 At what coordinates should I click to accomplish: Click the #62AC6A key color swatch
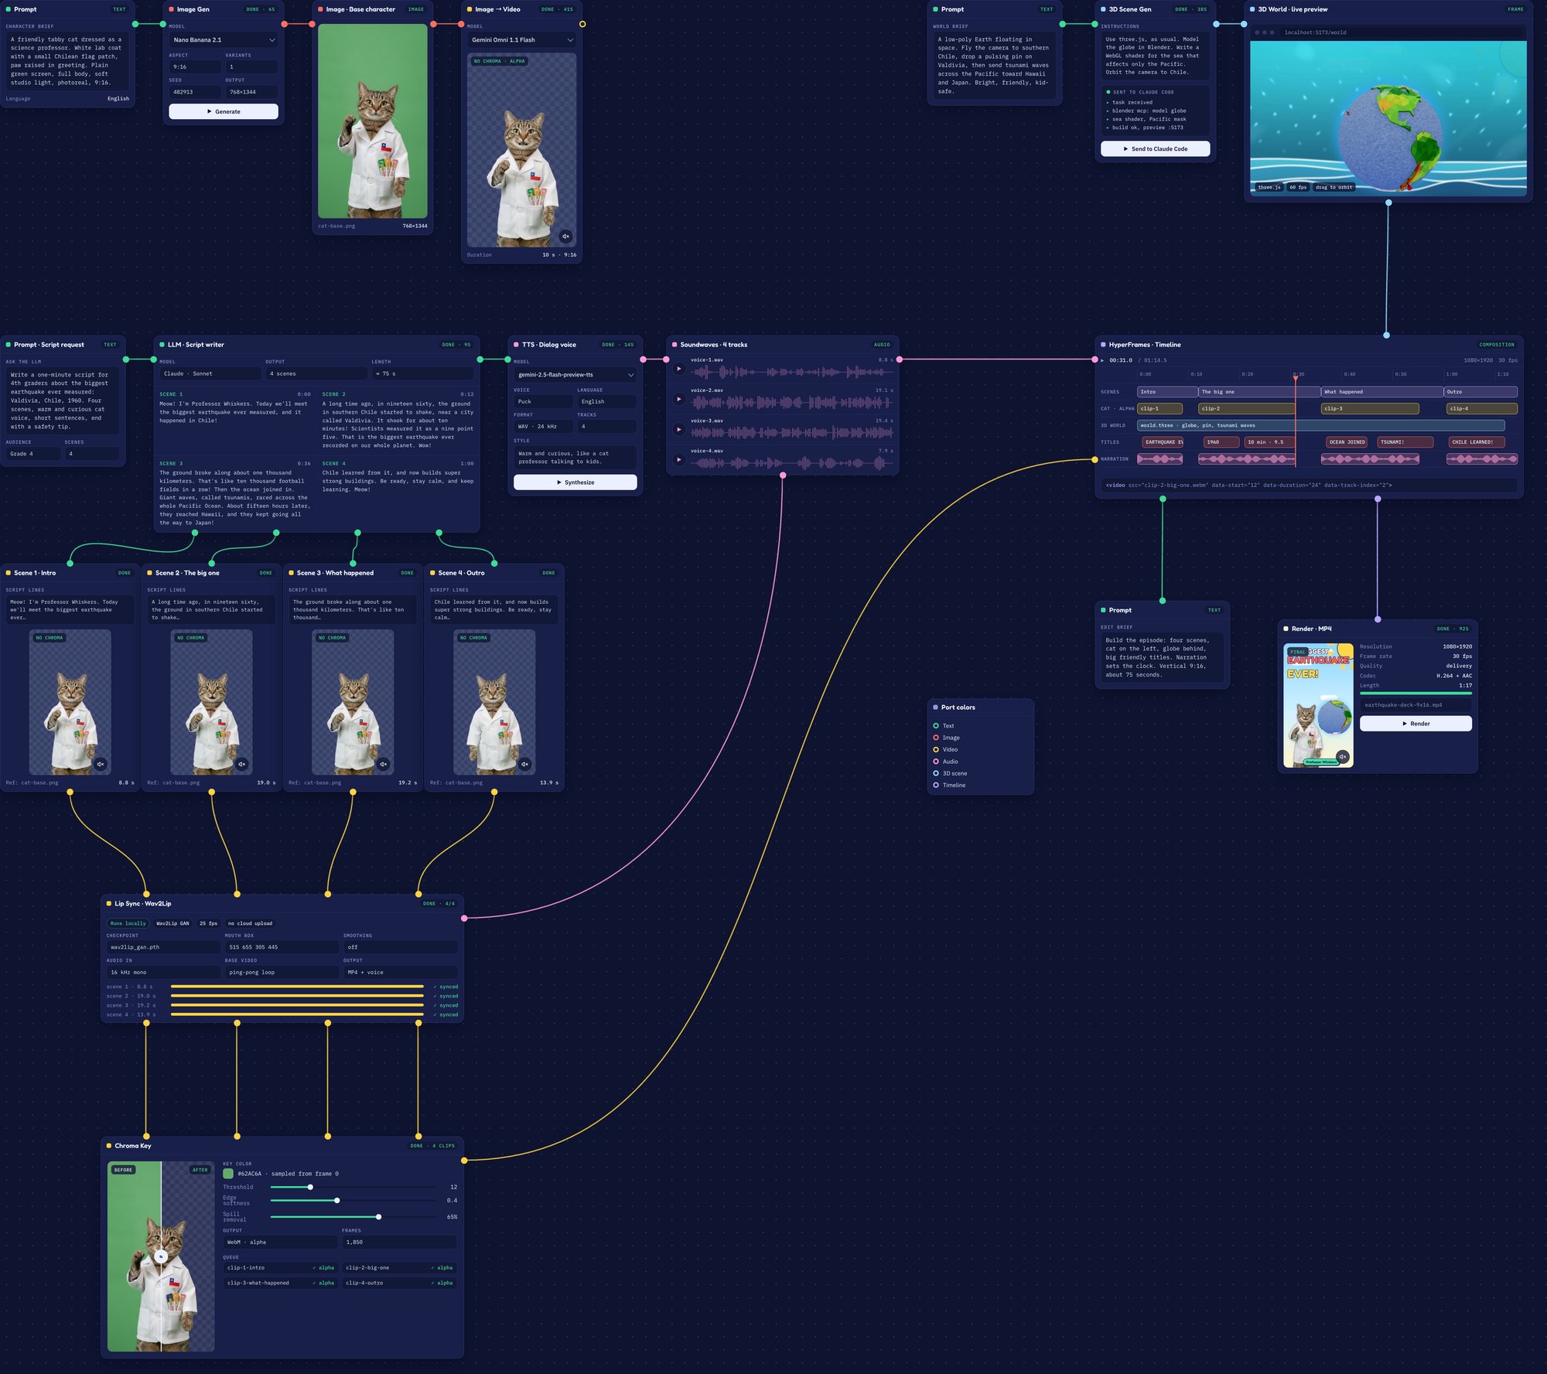tap(228, 1173)
